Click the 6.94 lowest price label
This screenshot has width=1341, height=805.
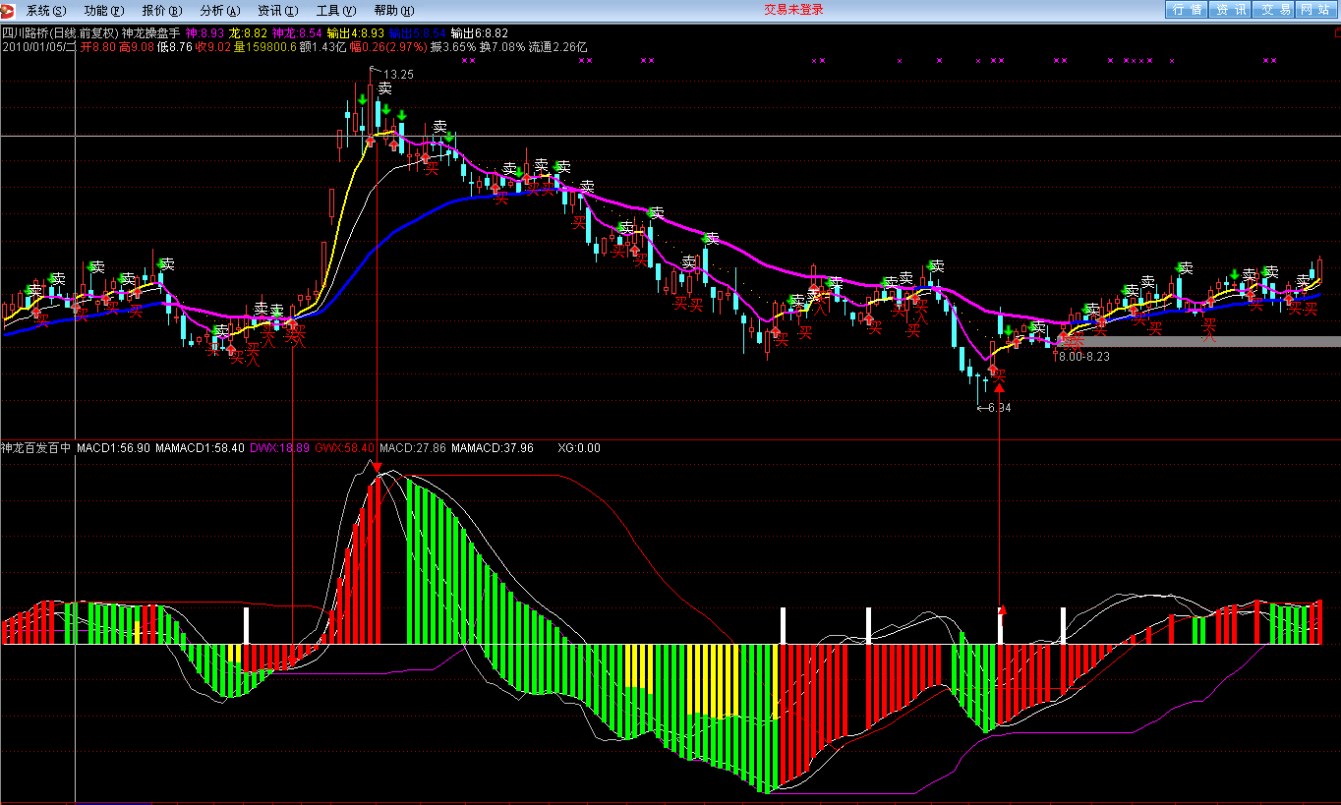[x=998, y=408]
